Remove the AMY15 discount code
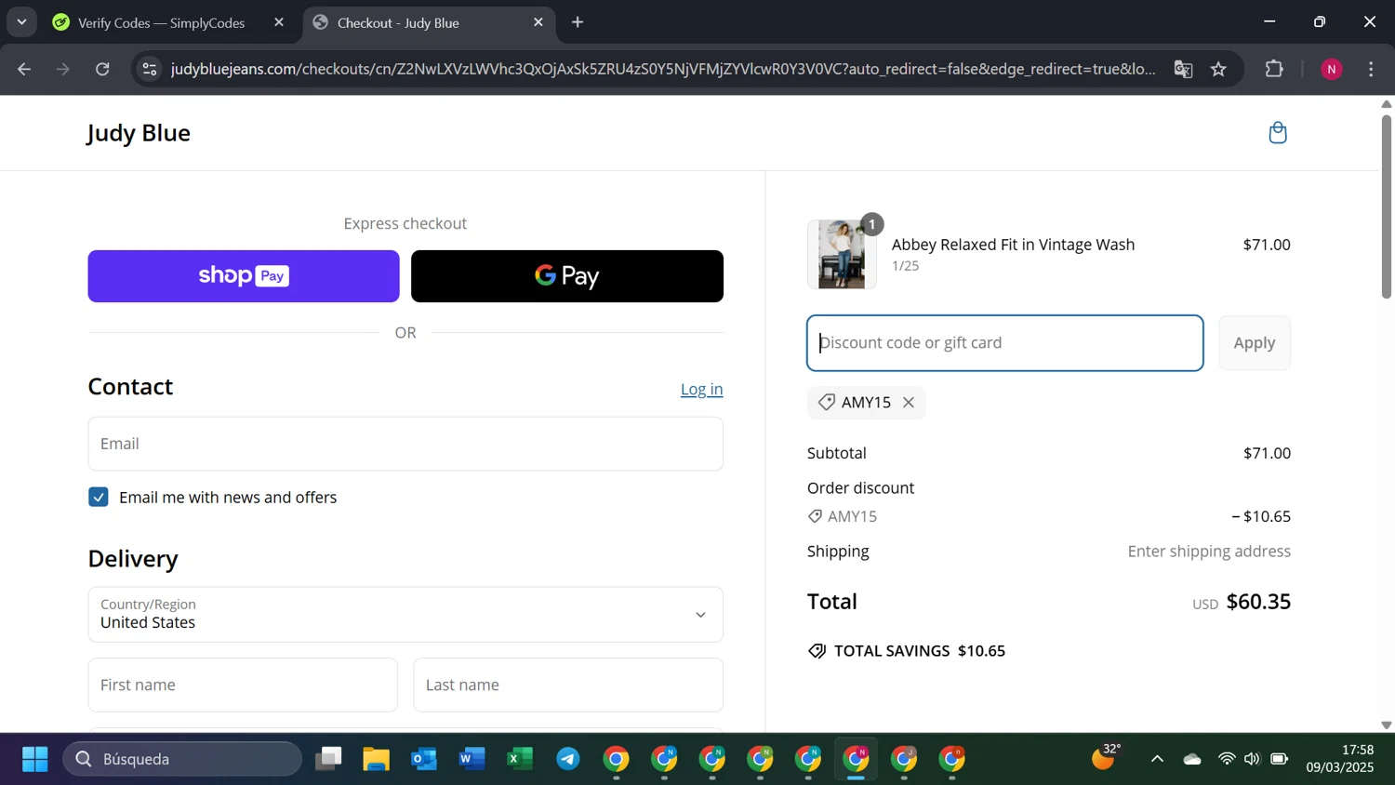1395x785 pixels. (x=909, y=403)
